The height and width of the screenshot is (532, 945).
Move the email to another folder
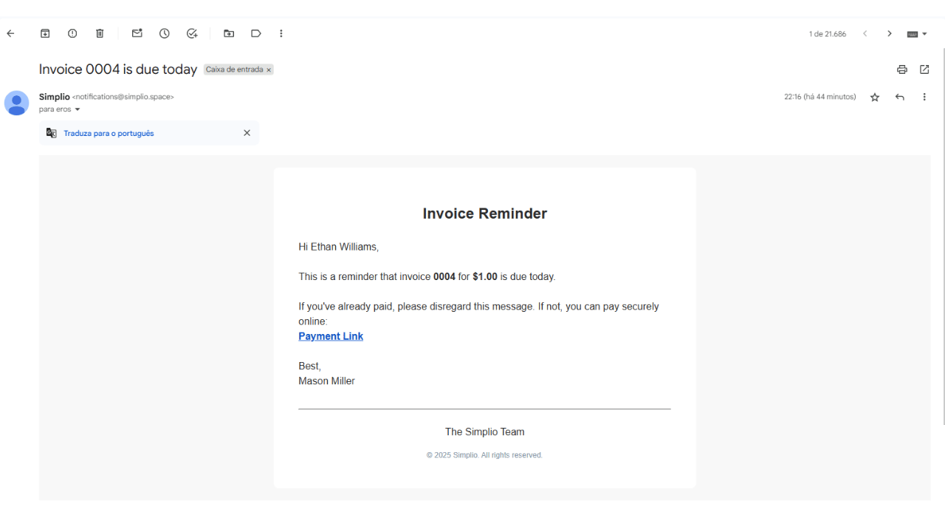point(229,33)
